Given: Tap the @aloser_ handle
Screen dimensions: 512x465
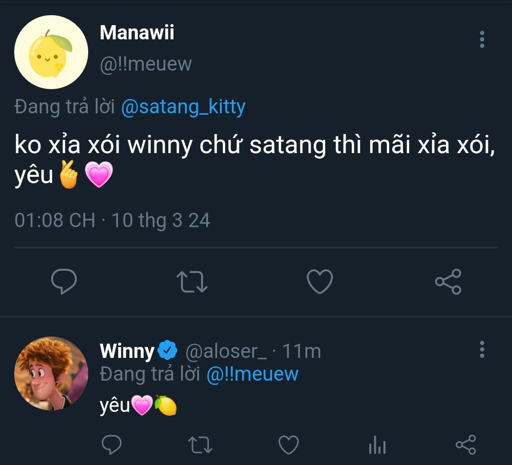Looking at the screenshot, I should [x=226, y=351].
